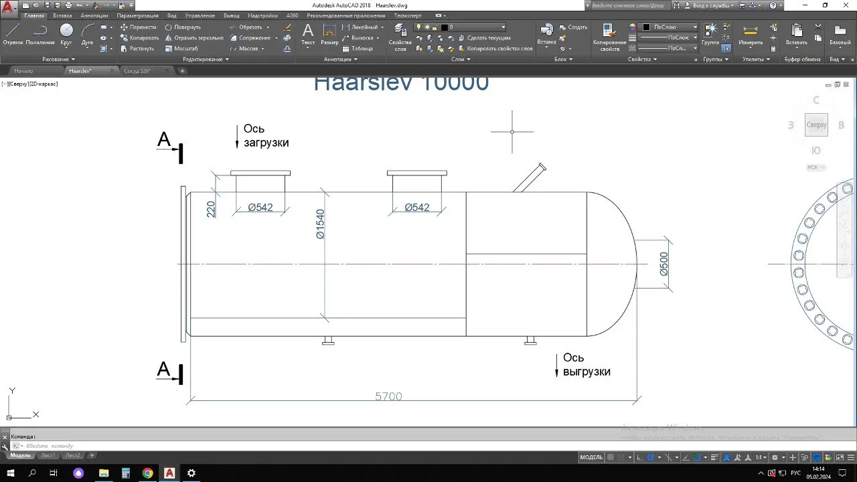The image size is (857, 482).
Task: Toggle isometric drafting in status bar
Action: click(670, 457)
